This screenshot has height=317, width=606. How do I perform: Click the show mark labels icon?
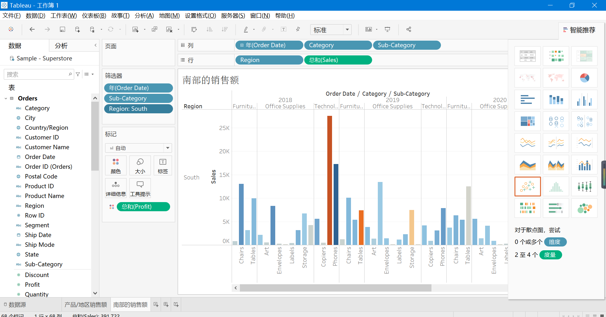click(x=284, y=29)
